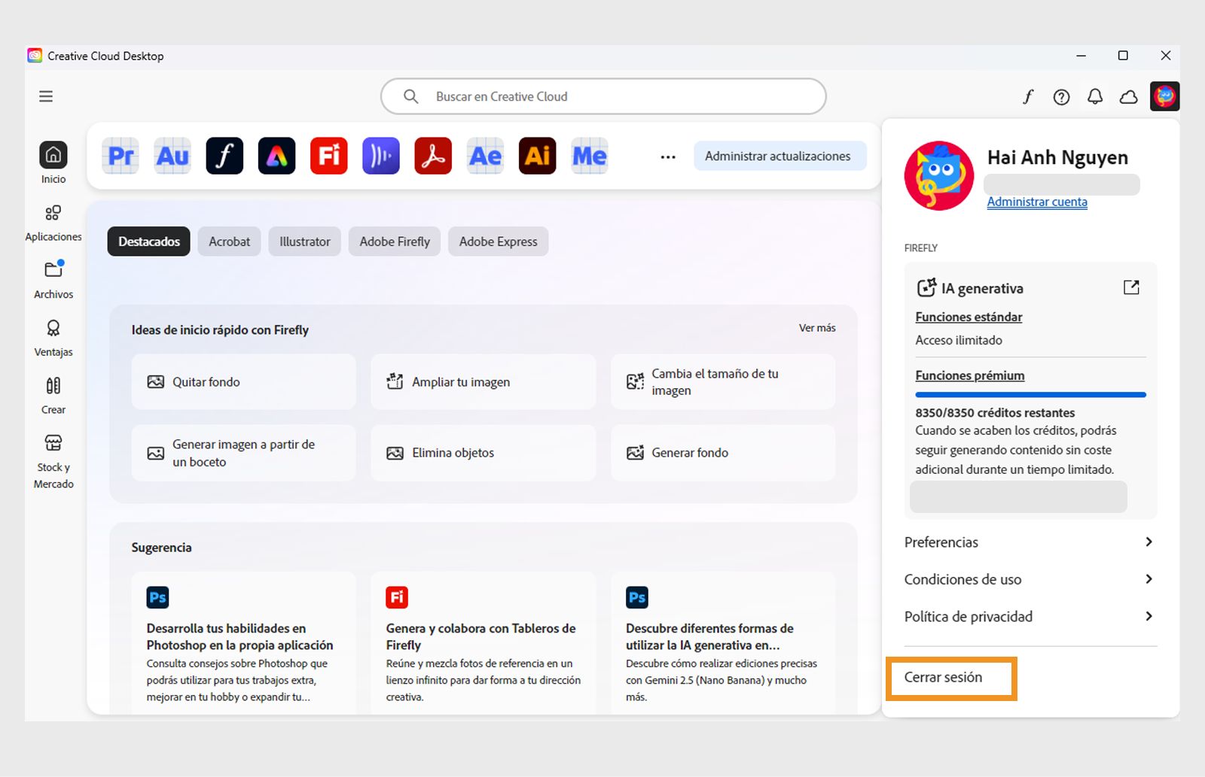Check cloud sync status icon
1205x777 pixels.
[x=1128, y=97]
